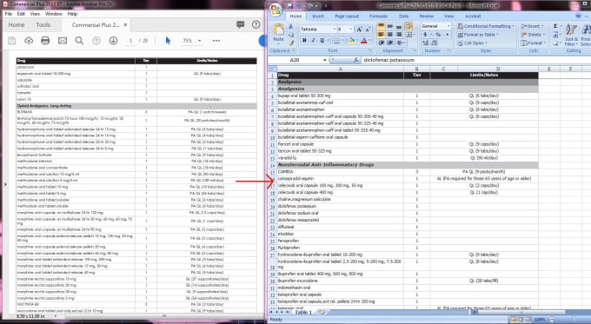Screen dimensions: 591x324
Task: Click the envelope Email icon in Acrobat
Action: coord(63,41)
